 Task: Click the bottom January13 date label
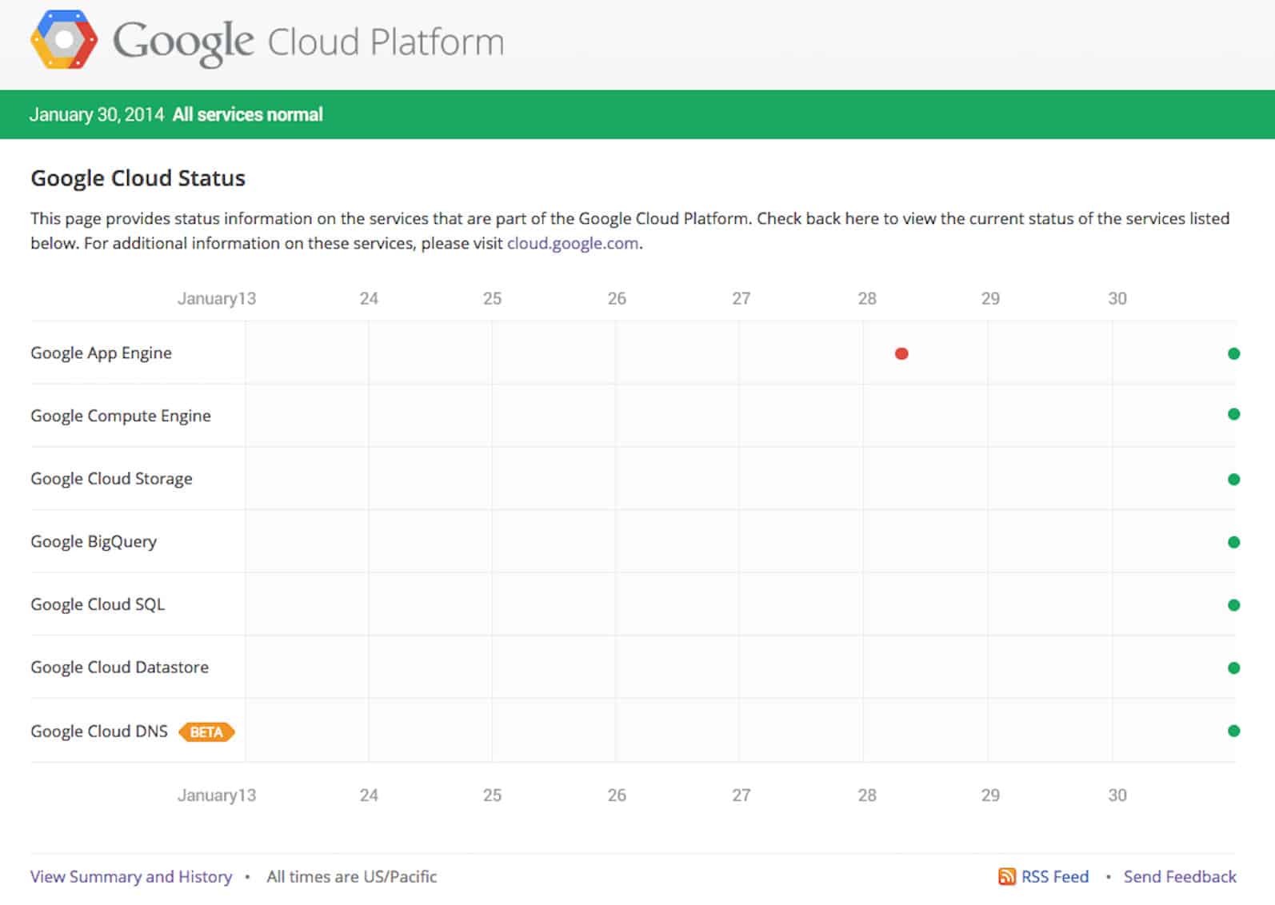click(217, 795)
